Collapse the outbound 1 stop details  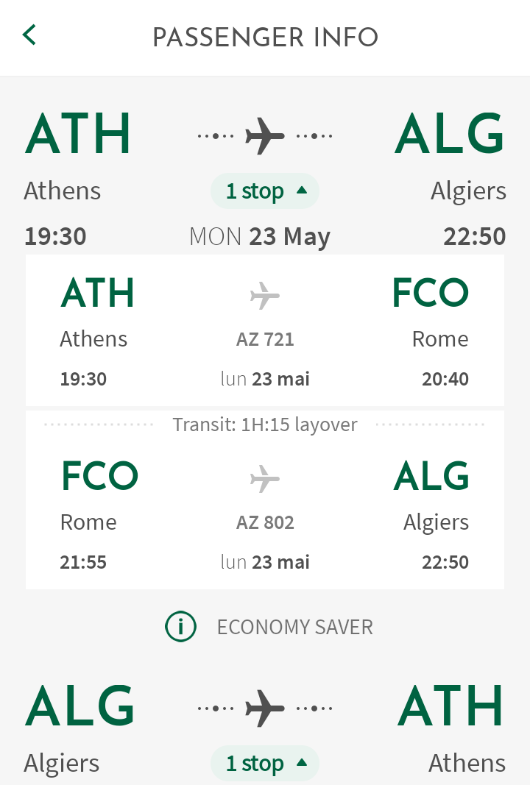[265, 191]
